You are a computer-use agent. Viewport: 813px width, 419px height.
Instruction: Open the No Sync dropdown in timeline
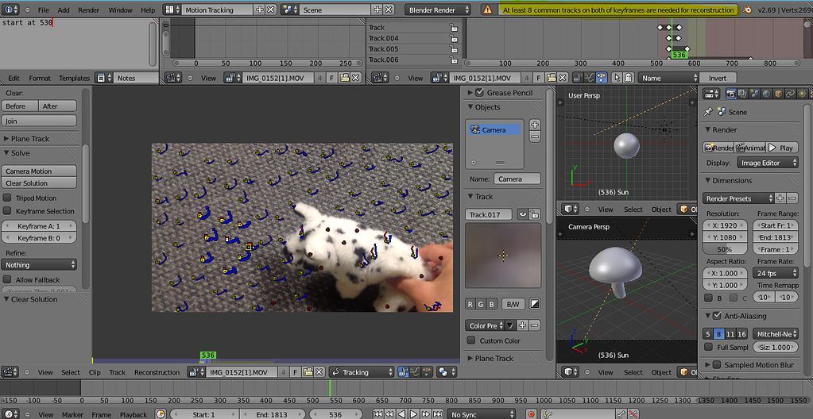coord(482,414)
